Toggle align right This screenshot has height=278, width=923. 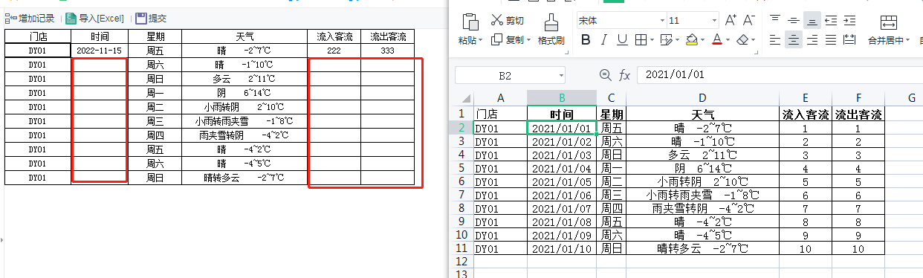[812, 39]
